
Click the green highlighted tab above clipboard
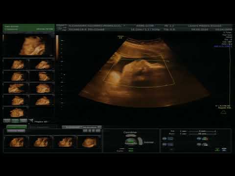tap(17, 127)
